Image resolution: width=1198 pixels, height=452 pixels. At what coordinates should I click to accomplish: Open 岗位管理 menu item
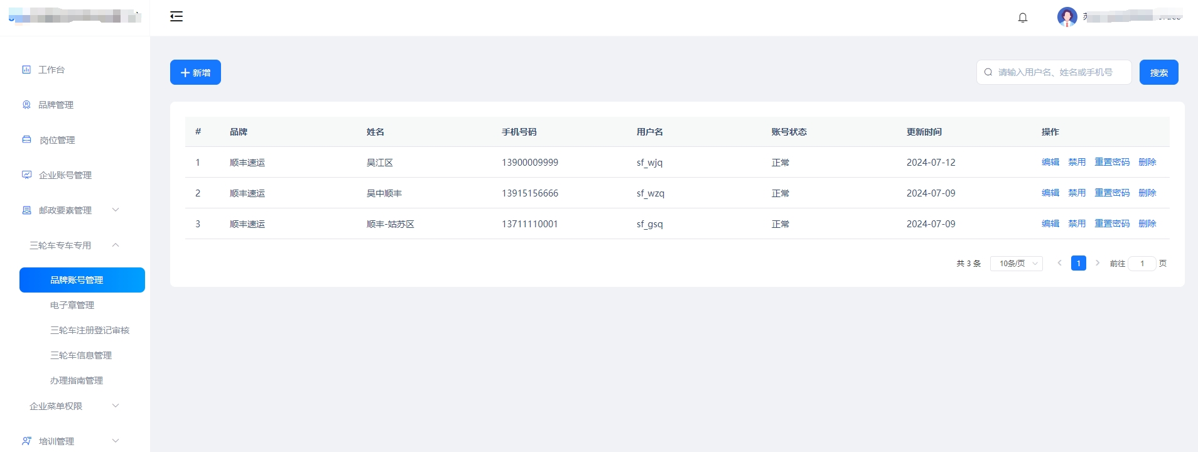57,140
